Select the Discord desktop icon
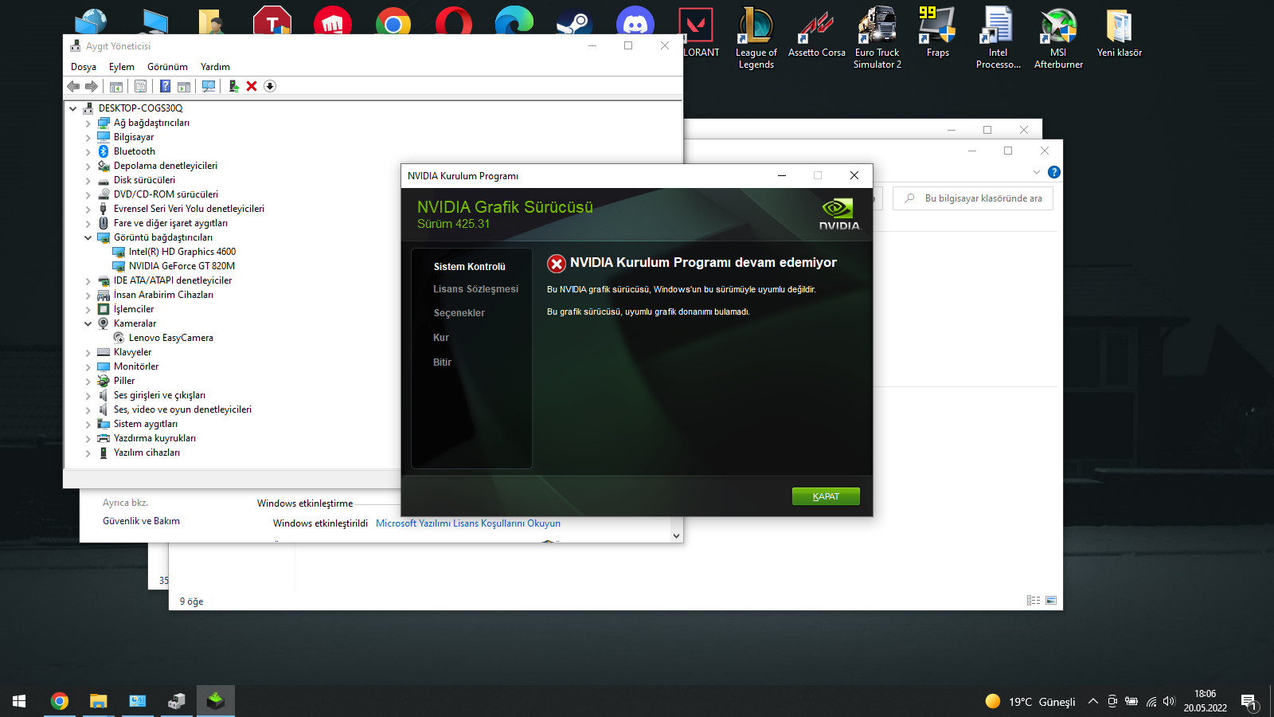 coord(635,21)
